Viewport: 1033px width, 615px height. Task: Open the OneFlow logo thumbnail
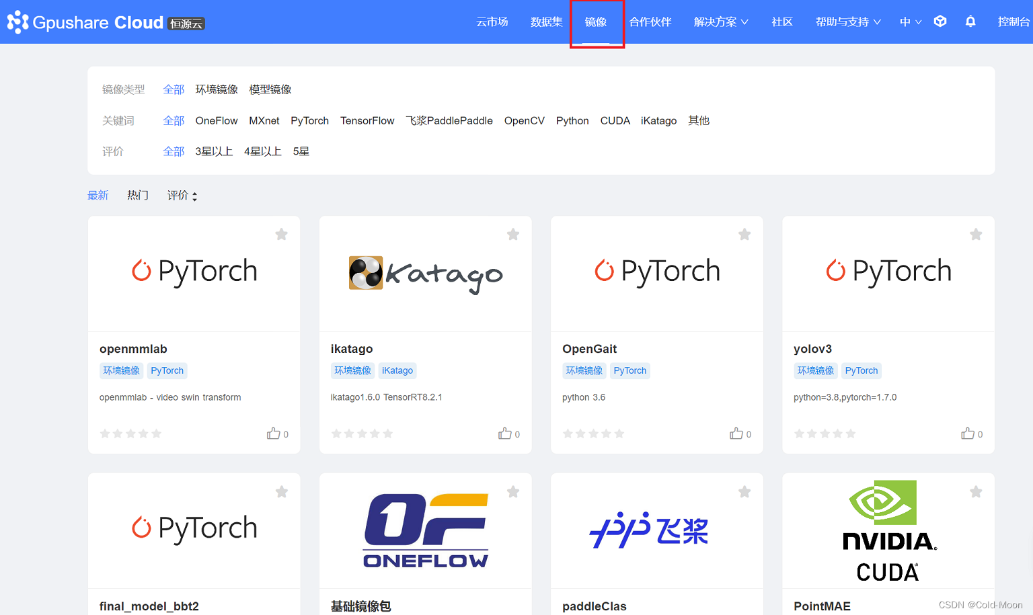(x=426, y=530)
